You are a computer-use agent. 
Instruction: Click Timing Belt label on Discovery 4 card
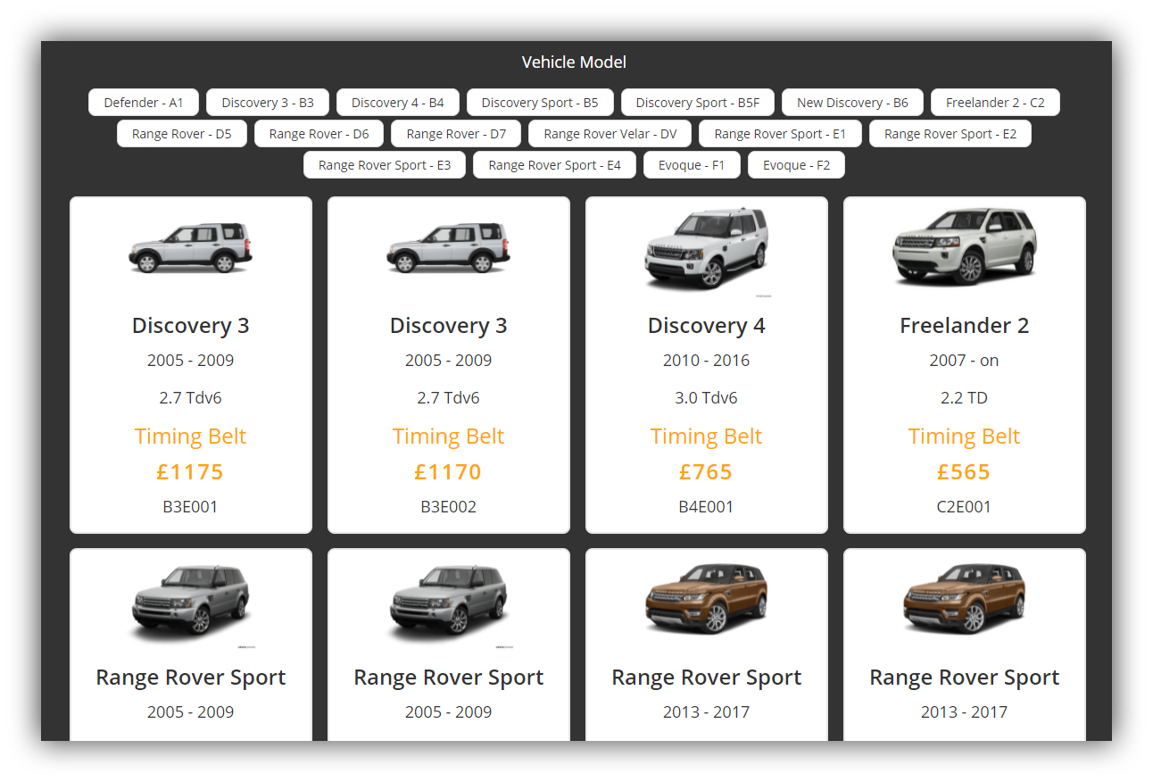[x=706, y=437]
